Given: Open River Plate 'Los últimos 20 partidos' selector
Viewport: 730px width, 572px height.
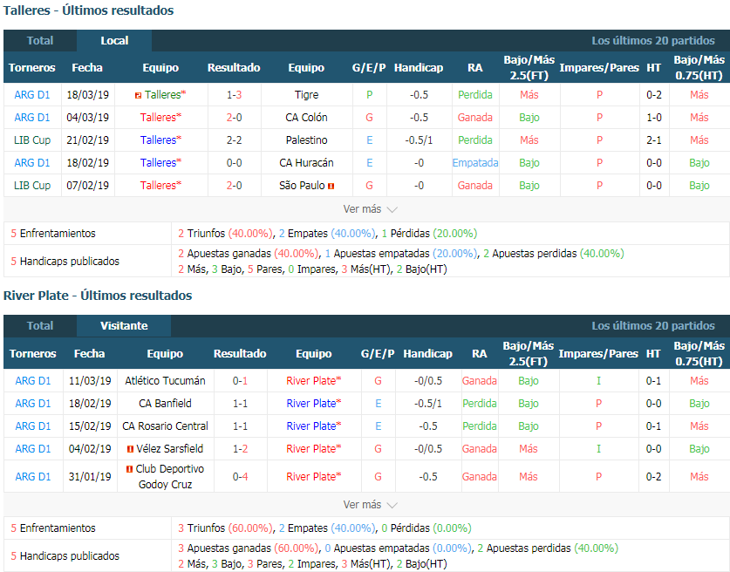Looking at the screenshot, I should click(652, 326).
